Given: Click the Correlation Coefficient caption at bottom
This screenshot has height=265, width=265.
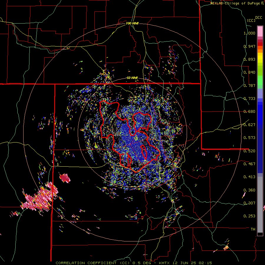Looking at the screenshot, I should pyautogui.click(x=134, y=263).
